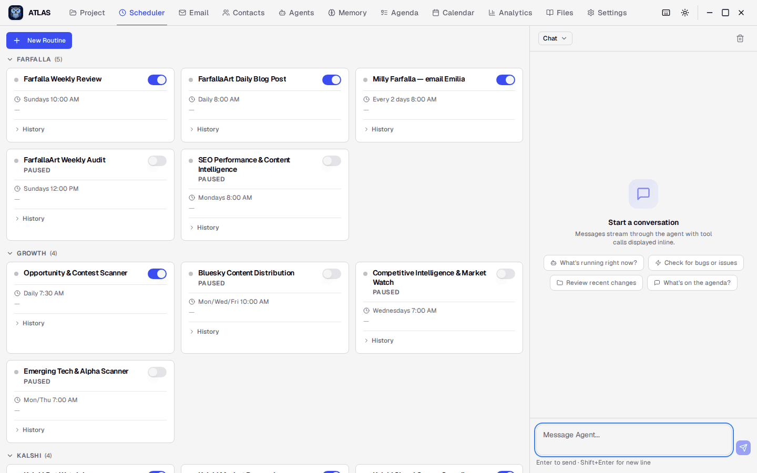757x473 pixels.
Task: Click the ATLAS owl logo icon
Action: point(16,13)
